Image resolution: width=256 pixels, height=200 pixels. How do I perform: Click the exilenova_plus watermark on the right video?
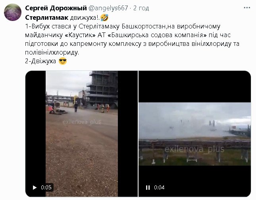pos(194,149)
